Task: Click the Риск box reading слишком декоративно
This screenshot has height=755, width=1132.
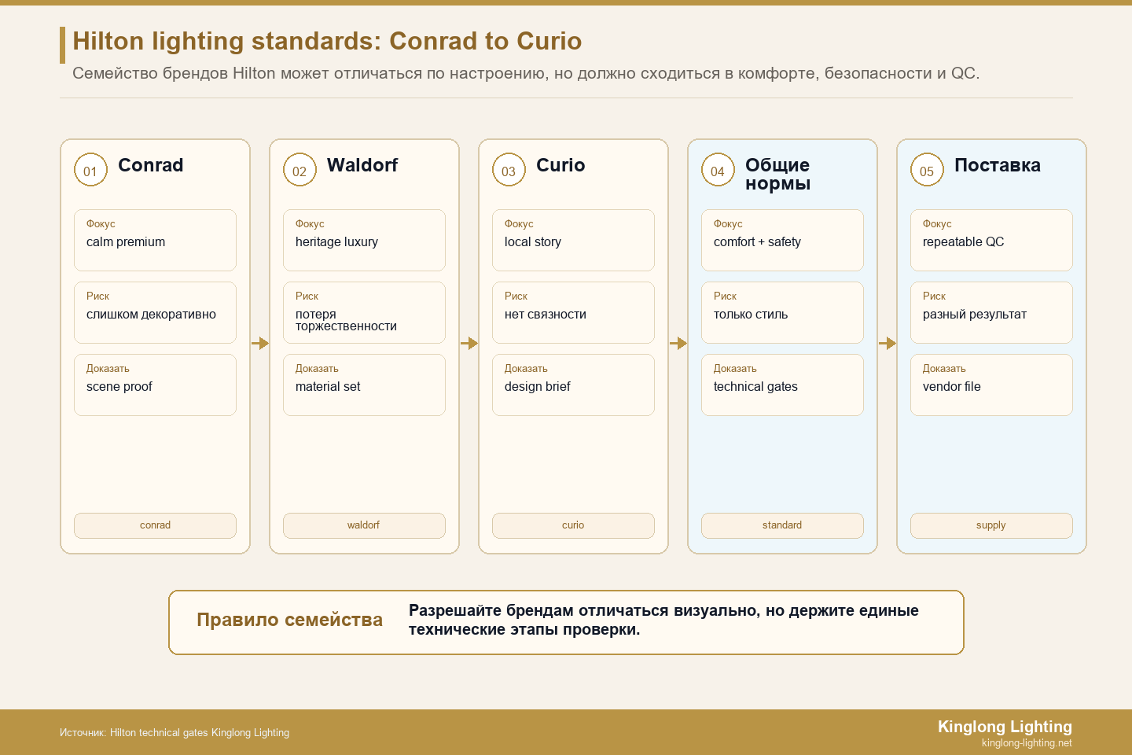Action: [x=155, y=312]
